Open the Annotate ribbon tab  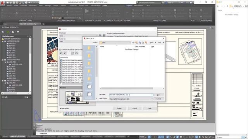(x=23, y=5)
